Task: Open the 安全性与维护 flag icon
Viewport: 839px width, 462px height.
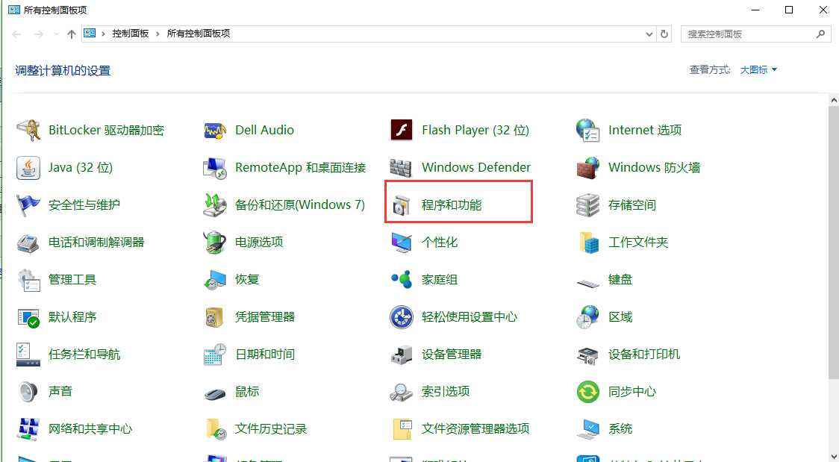Action: coord(28,205)
